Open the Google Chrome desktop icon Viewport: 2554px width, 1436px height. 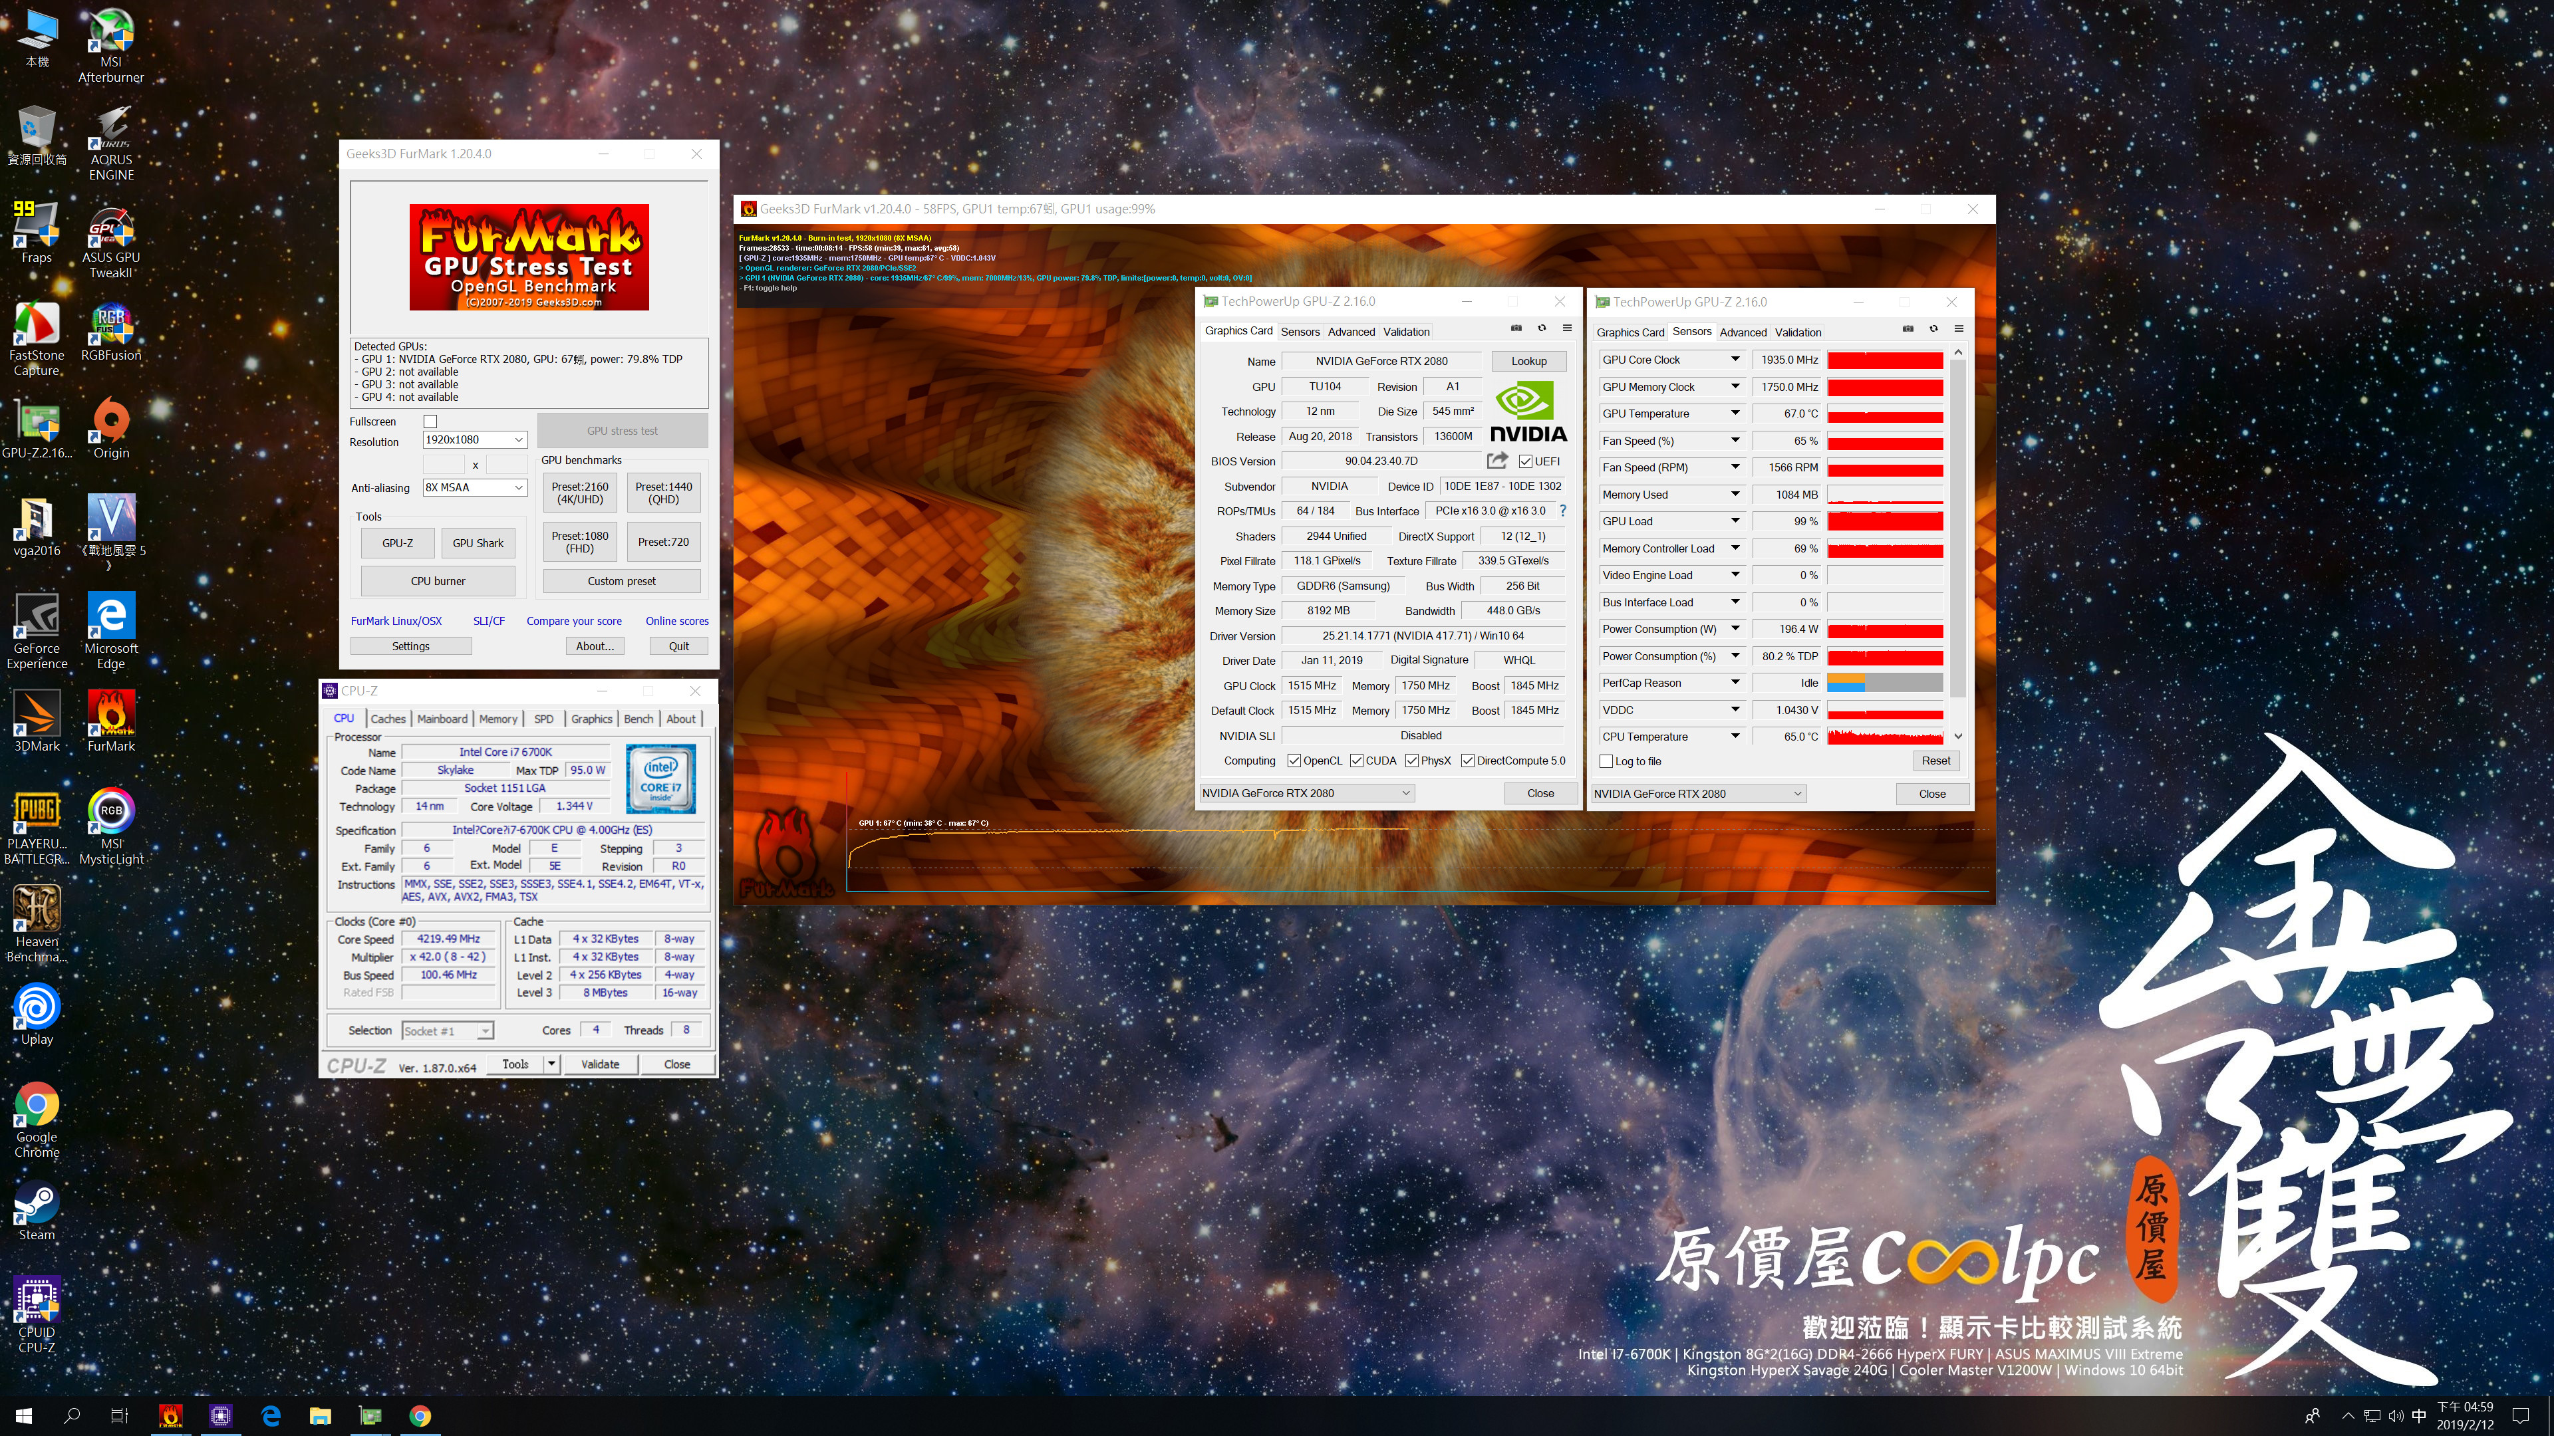click(x=37, y=1121)
